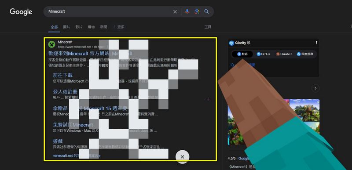The height and width of the screenshot is (170, 352).
Task: Select the GPT-4 mode in Glarity
Action: 263,54
